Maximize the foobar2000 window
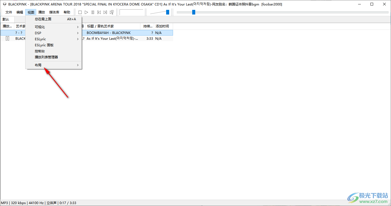Image resolution: width=391 pixels, height=206 pixels. pos(372,4)
